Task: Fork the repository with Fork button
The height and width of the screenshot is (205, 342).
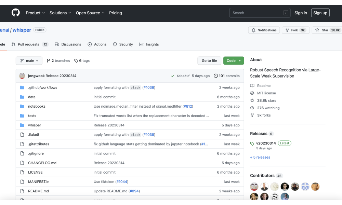Action: click(x=295, y=30)
